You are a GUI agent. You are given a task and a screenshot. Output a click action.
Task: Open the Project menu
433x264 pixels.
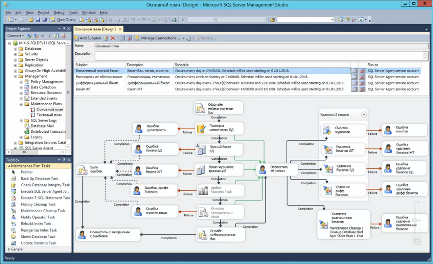click(x=43, y=12)
